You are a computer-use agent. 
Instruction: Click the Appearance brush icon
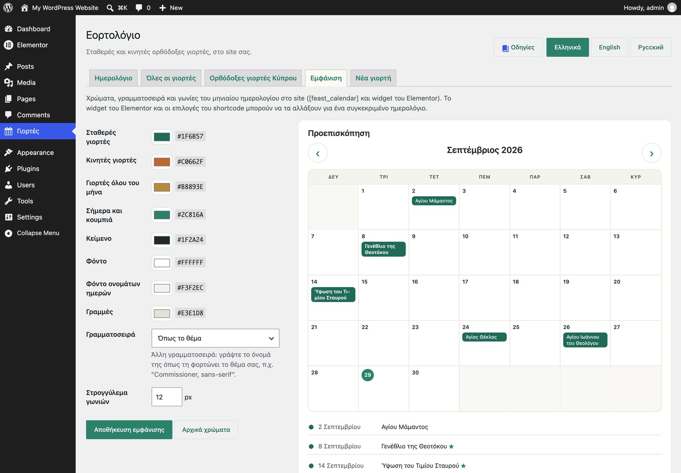(x=9, y=152)
